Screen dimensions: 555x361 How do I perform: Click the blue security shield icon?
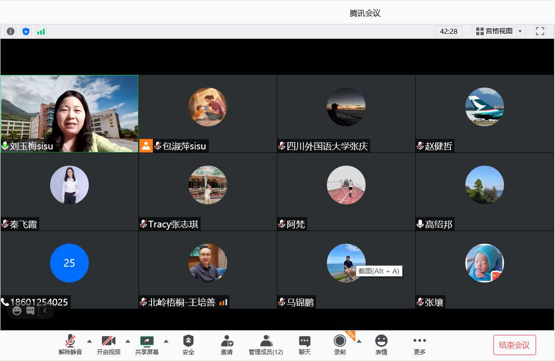(26, 32)
